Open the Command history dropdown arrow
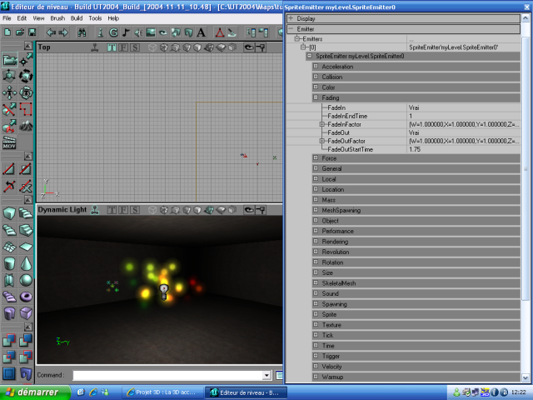Screen dimensions: 533x400 tap(266, 376)
